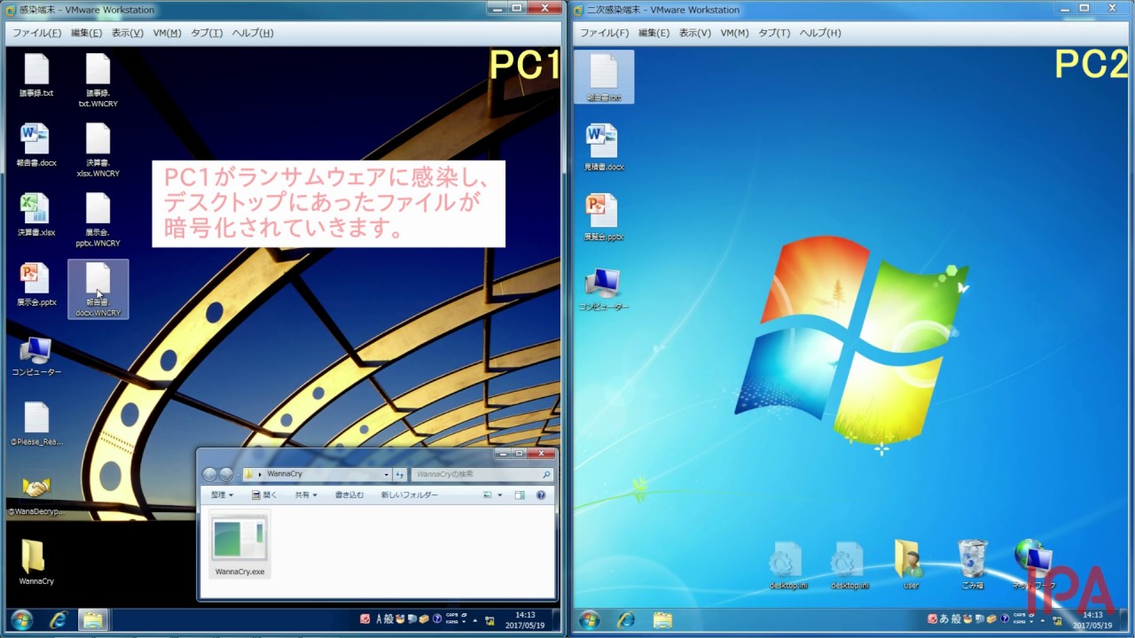The height and width of the screenshot is (638, 1135).
Task: Open 表示(V) menu in 二次感染端末 window
Action: 695,33
